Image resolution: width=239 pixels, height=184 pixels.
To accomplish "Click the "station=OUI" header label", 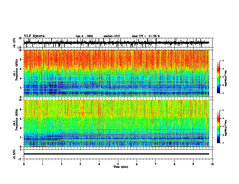I will (x=112, y=36).
